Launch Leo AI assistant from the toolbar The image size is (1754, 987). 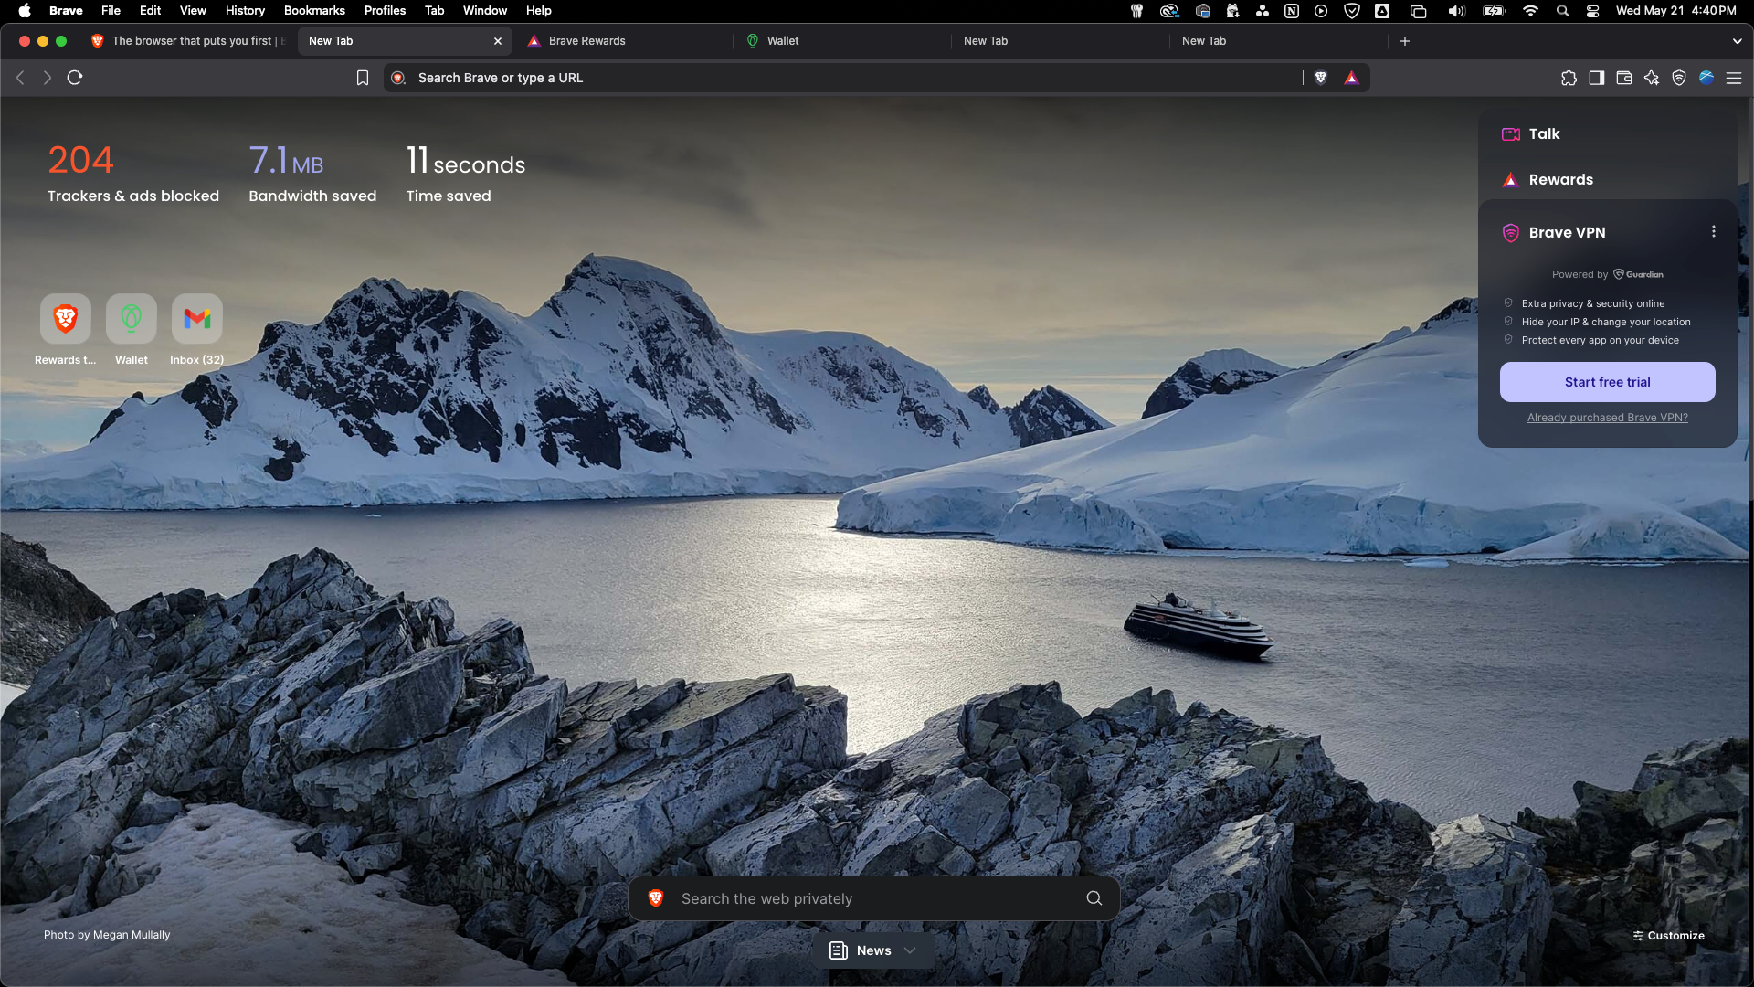click(1652, 78)
